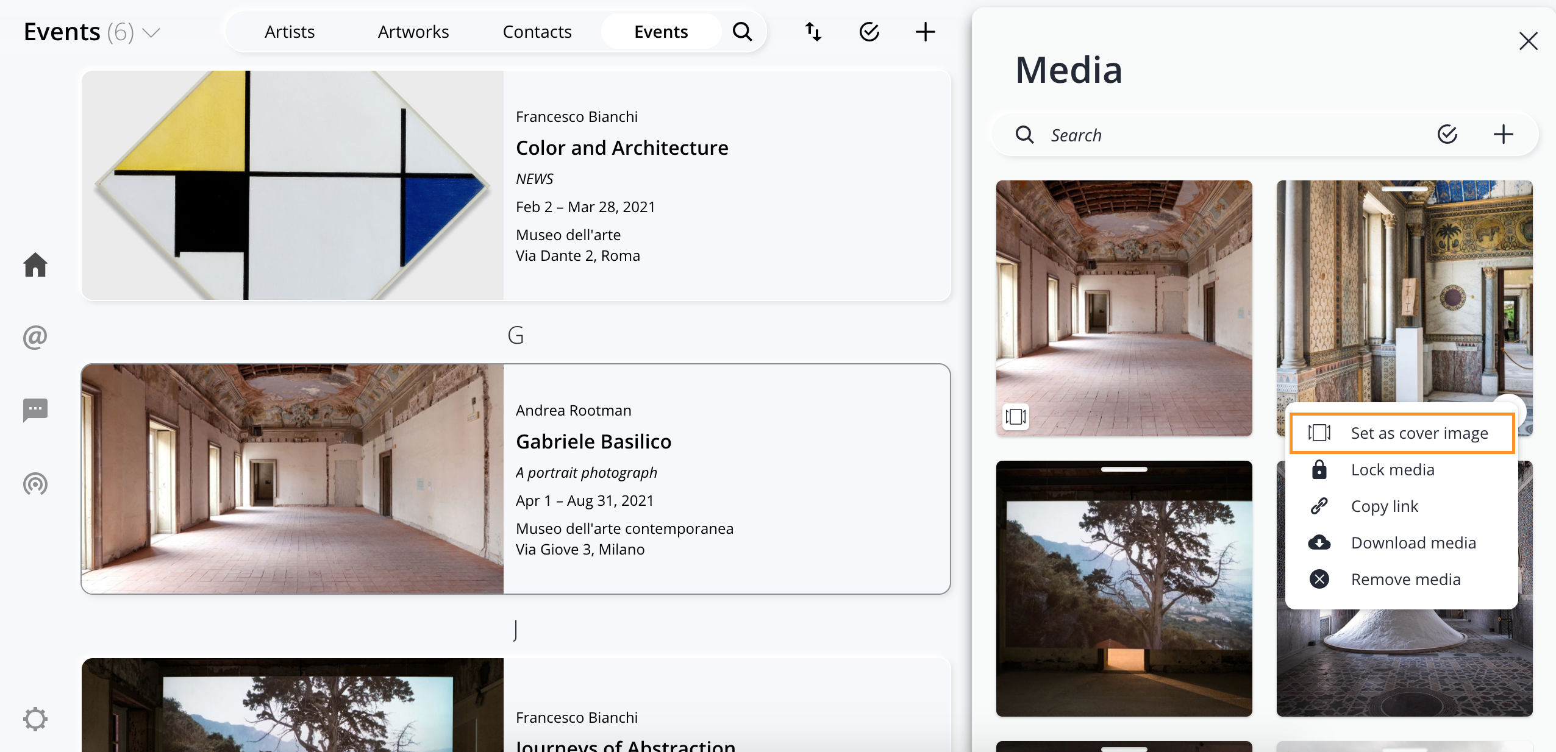Click the Via Dante 2, Roma address
Viewport: 1556px width, 752px height.
click(x=577, y=255)
